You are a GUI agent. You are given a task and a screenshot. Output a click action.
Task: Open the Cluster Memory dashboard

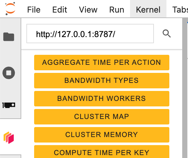[102, 135]
